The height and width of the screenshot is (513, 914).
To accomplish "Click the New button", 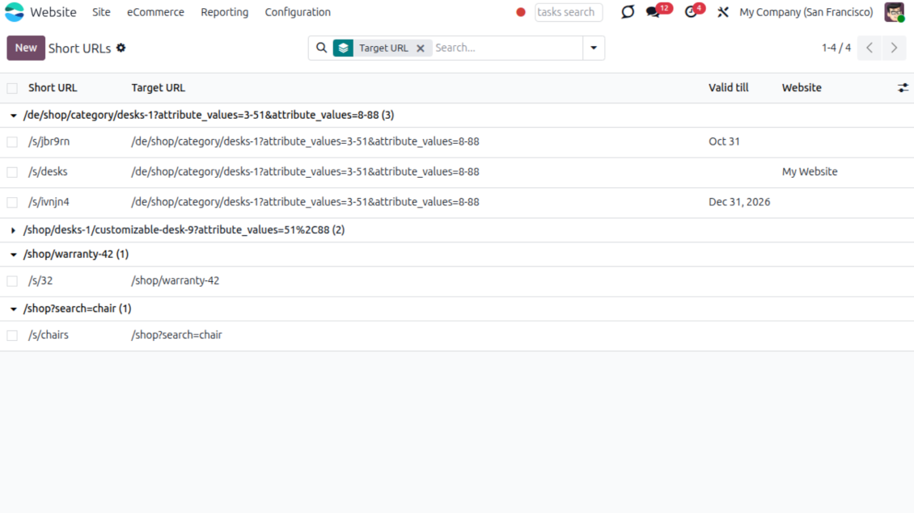I will (26, 48).
